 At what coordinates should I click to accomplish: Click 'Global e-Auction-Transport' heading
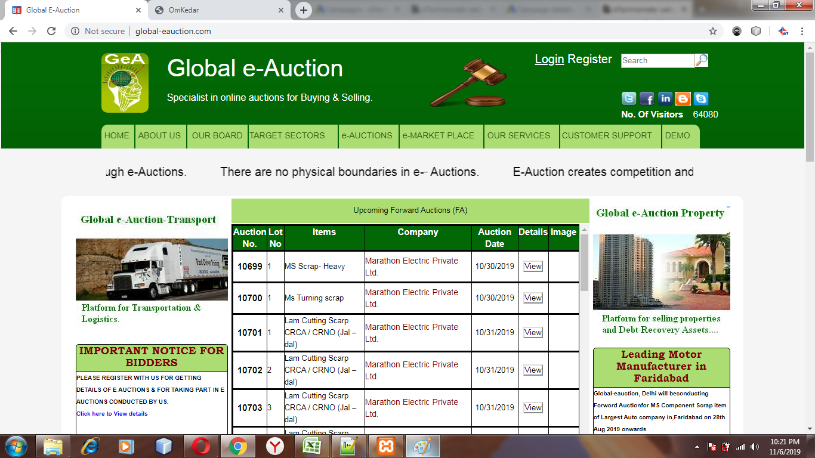click(149, 219)
